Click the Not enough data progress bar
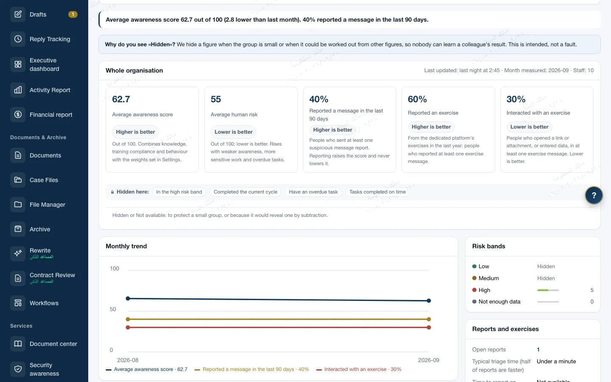Viewport: 611px width, 382px height. coord(548,302)
